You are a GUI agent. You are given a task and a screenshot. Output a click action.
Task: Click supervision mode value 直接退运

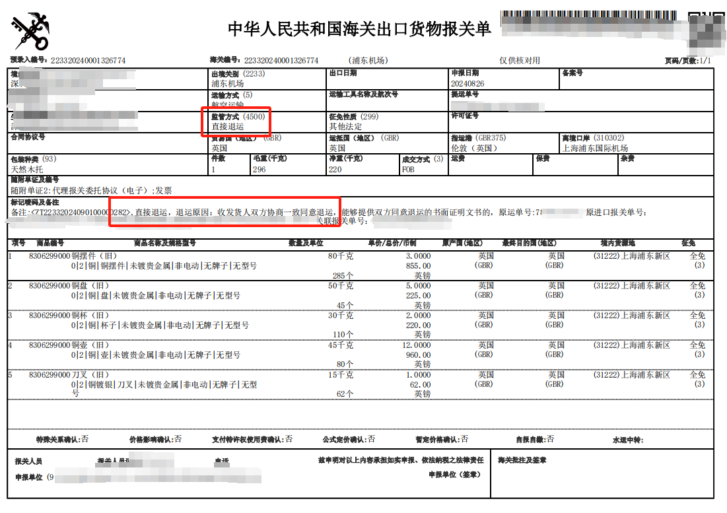228,127
